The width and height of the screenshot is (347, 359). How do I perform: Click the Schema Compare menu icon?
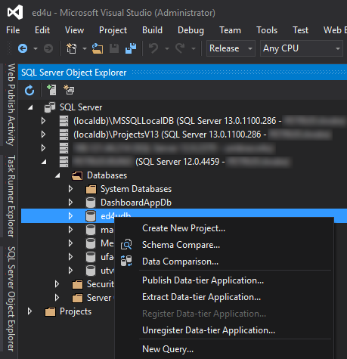[x=126, y=245]
